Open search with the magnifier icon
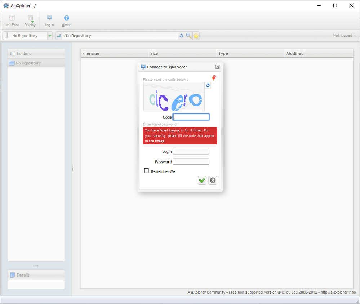 (188, 36)
